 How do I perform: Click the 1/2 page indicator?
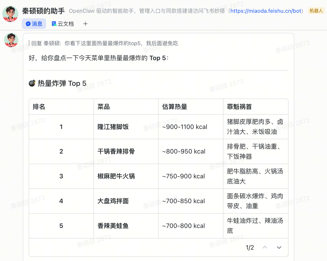point(250,247)
